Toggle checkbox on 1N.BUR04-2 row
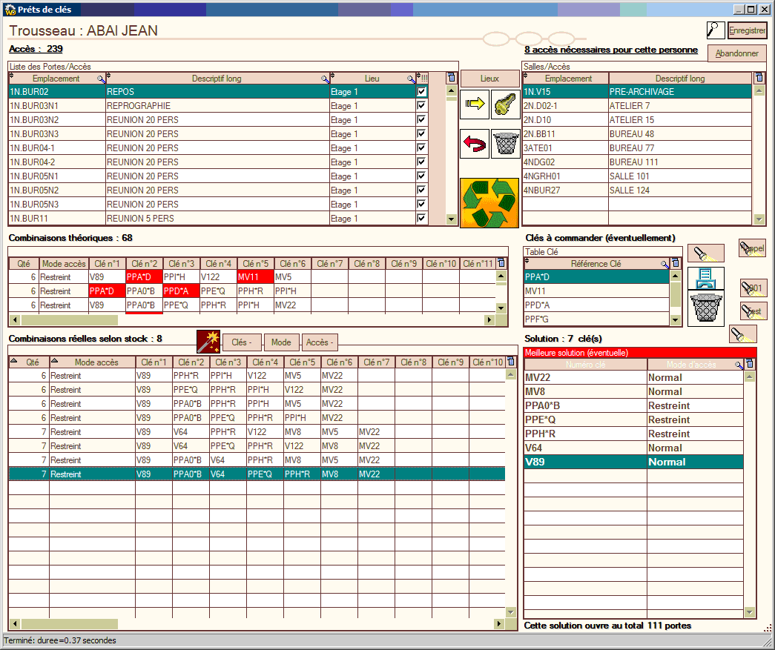 (x=421, y=162)
